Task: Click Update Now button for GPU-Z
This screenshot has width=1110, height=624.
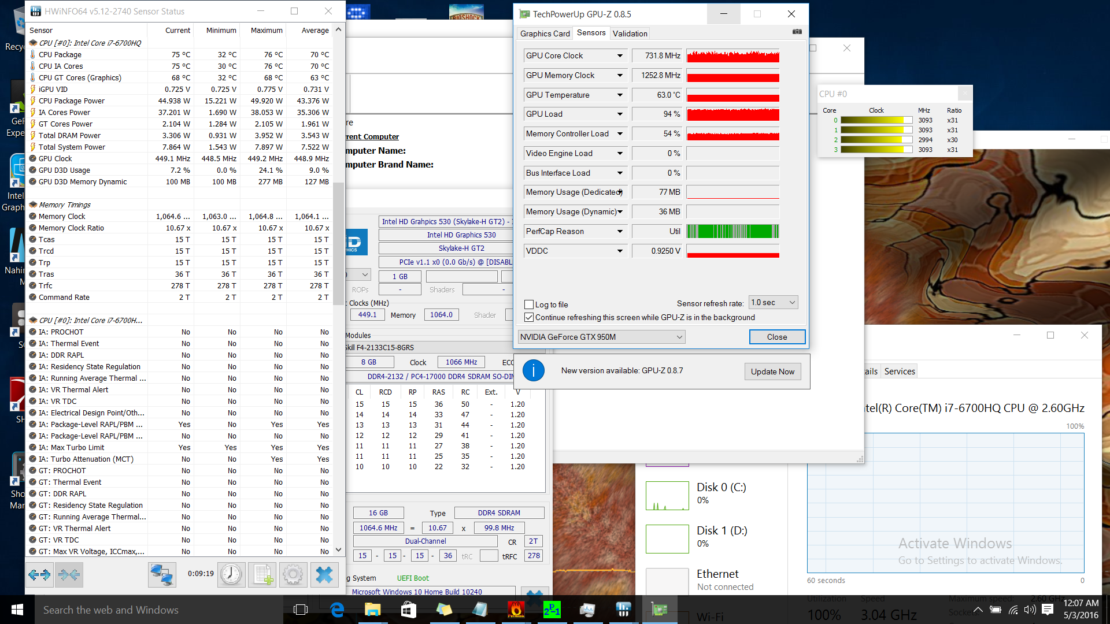Action: (772, 372)
